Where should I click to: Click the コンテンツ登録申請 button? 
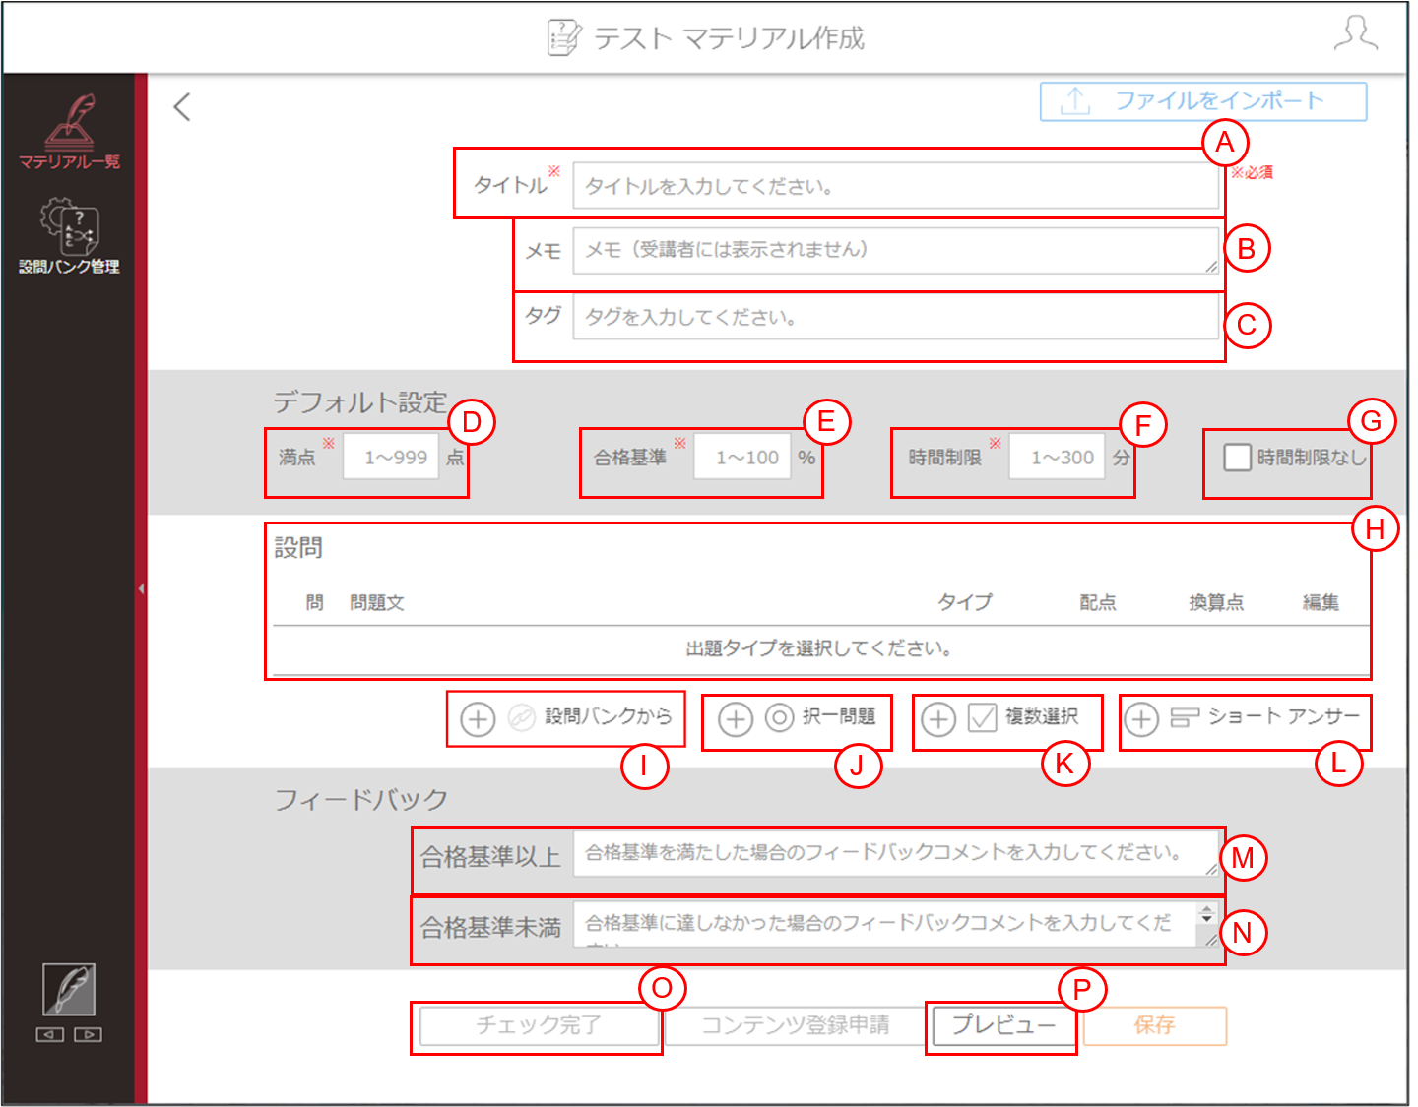click(x=795, y=1025)
